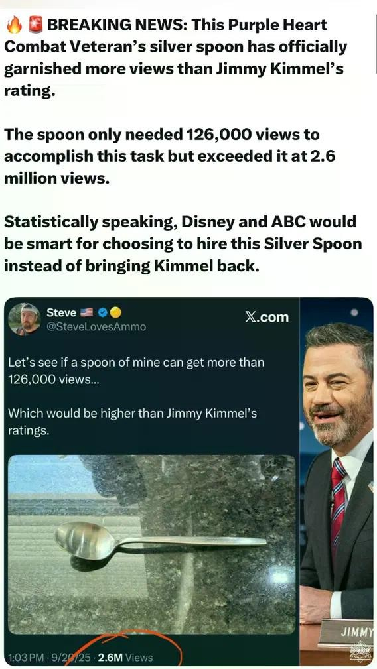377x669 pixels.
Task: Open the Jimmy Kimmel photo
Action: [x=337, y=481]
